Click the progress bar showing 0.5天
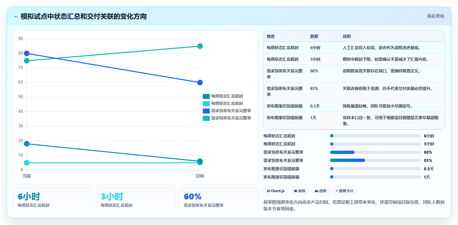The width and height of the screenshot is (458, 225). pos(375,169)
